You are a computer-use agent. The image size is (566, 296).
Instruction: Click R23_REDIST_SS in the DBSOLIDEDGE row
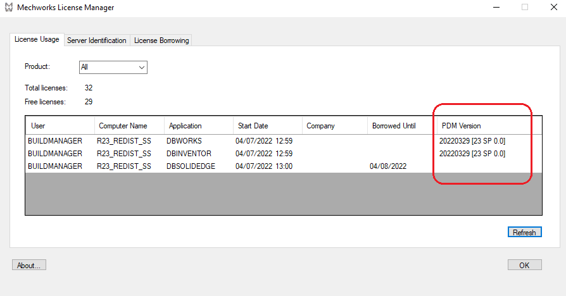click(124, 166)
